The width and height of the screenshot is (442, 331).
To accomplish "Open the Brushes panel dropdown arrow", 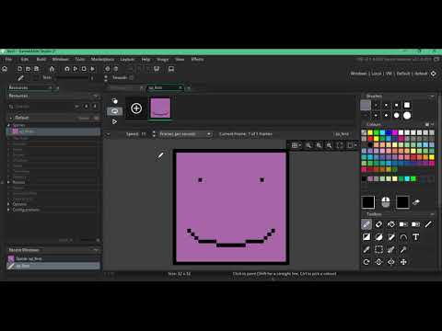I will coord(432,97).
